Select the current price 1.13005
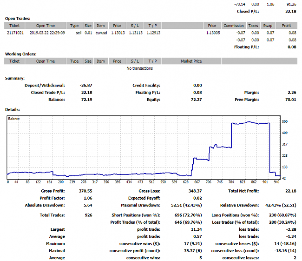Image resolution: width=302 pixels, height=261 pixels. tap(213, 33)
